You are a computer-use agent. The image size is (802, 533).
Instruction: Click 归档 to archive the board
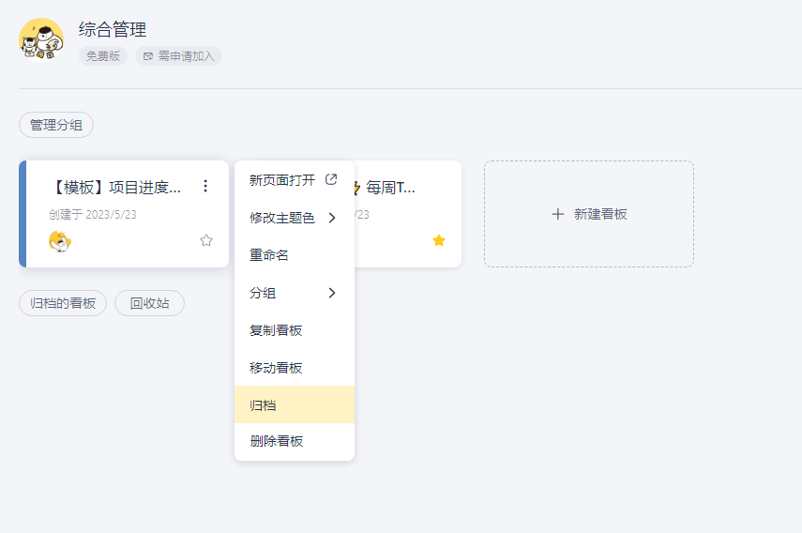point(264,405)
